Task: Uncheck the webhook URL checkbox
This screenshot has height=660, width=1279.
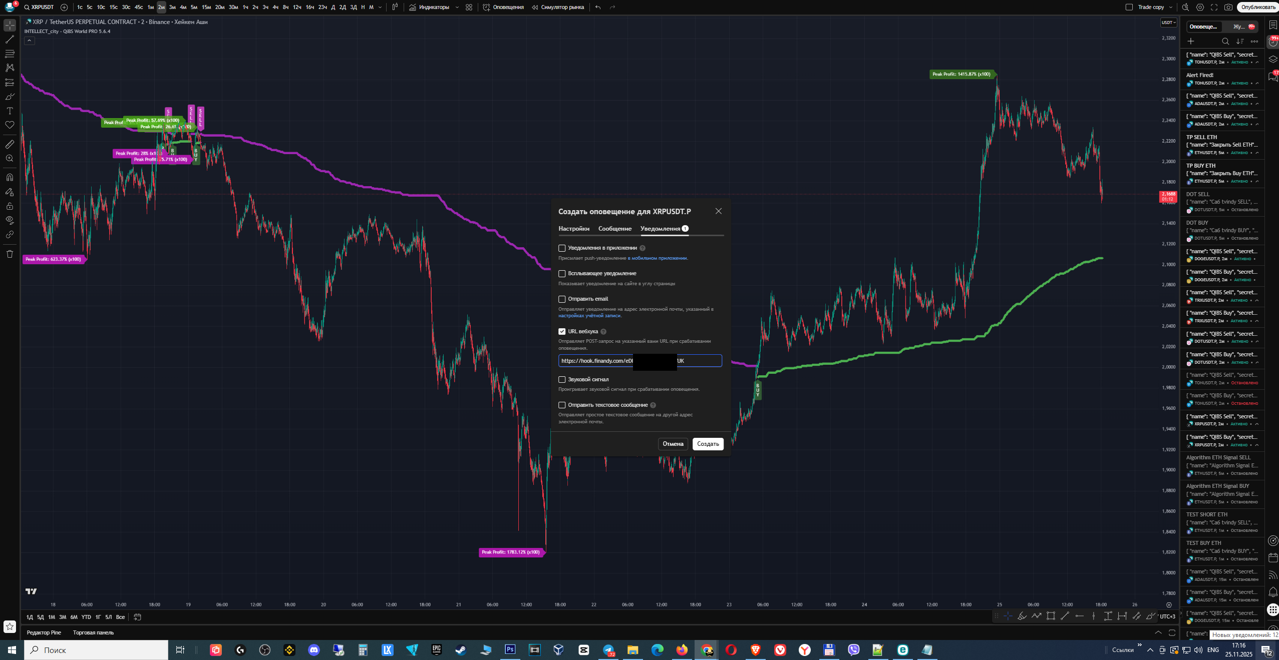Action: tap(562, 331)
